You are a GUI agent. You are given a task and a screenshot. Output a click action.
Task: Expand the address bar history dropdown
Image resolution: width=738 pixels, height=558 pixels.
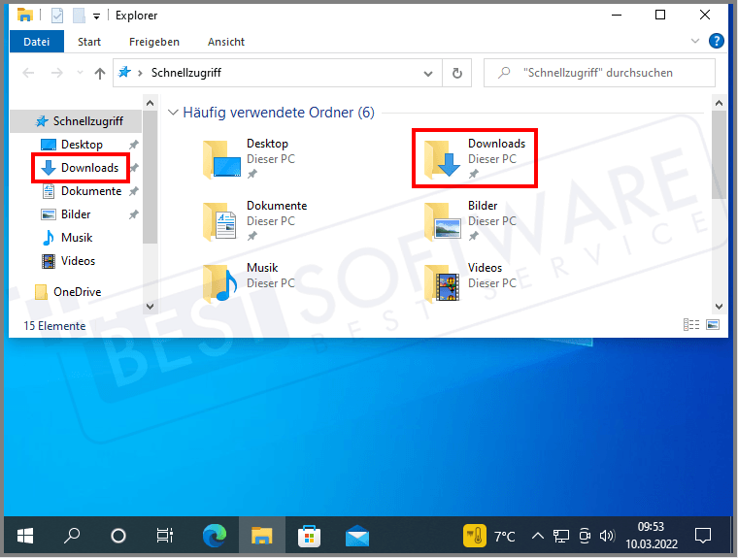pyautogui.click(x=428, y=73)
